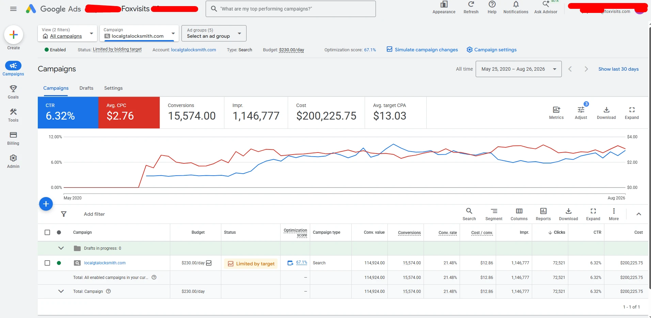The height and width of the screenshot is (318, 651).
Task: Switch to Settings tab
Action: pos(113,88)
